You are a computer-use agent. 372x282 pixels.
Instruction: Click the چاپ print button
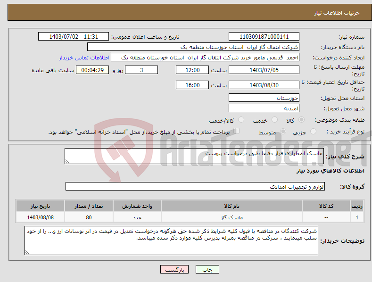[207, 269]
